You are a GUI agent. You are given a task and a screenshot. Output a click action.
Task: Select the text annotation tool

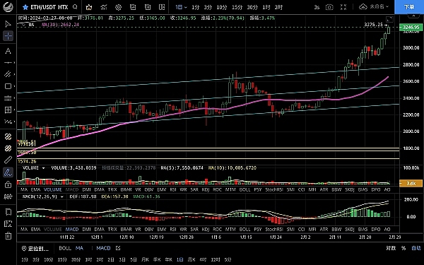(x=8, y=51)
